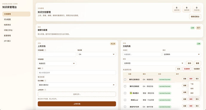Go to 切分配置 in the sidebar
This screenshot has width=206, height=110.
click(x=16, y=19)
